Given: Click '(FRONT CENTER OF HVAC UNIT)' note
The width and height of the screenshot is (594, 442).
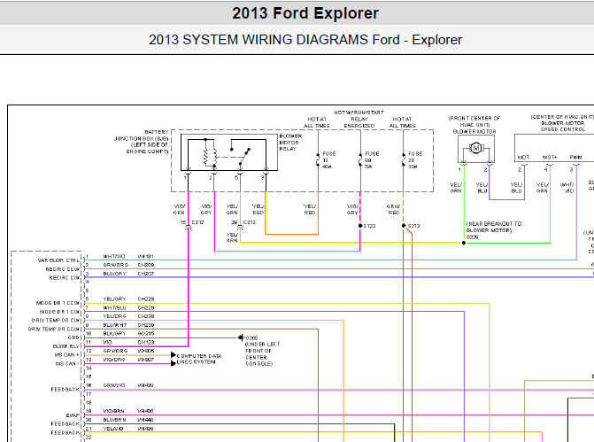Looking at the screenshot, I should tap(474, 121).
